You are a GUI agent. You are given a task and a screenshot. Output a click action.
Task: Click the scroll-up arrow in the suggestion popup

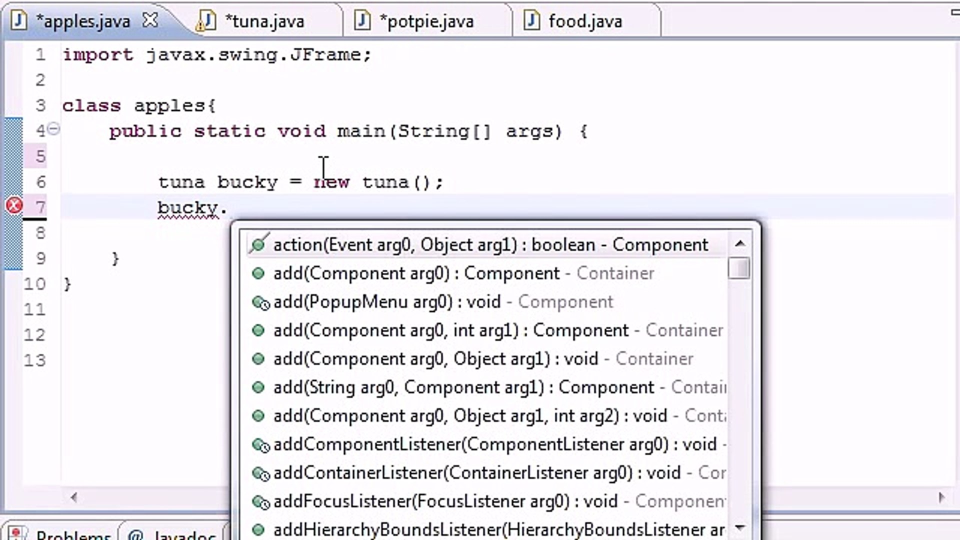click(739, 243)
